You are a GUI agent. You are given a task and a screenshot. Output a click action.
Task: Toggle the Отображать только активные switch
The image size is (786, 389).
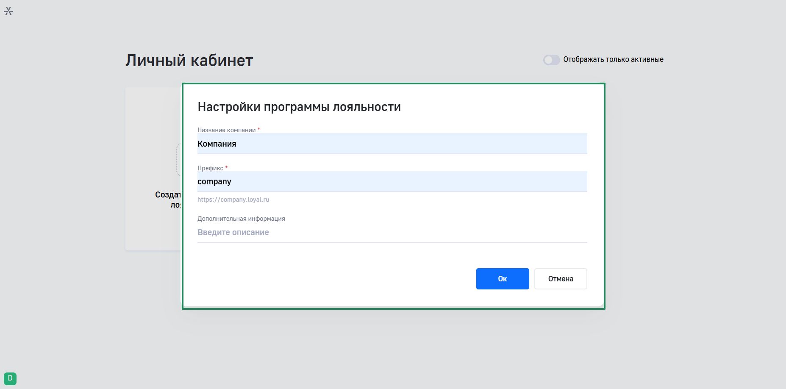551,60
